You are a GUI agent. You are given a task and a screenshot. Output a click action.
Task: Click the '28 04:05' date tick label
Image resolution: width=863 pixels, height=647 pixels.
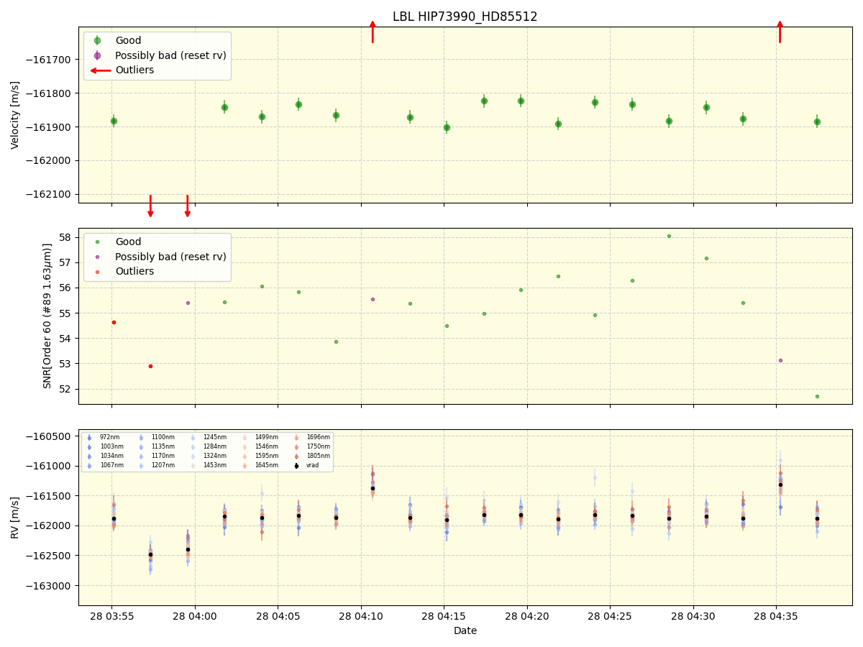pyautogui.click(x=278, y=616)
